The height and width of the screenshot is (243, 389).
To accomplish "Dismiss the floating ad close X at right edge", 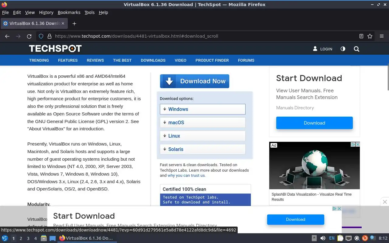I will click(x=385, y=202).
